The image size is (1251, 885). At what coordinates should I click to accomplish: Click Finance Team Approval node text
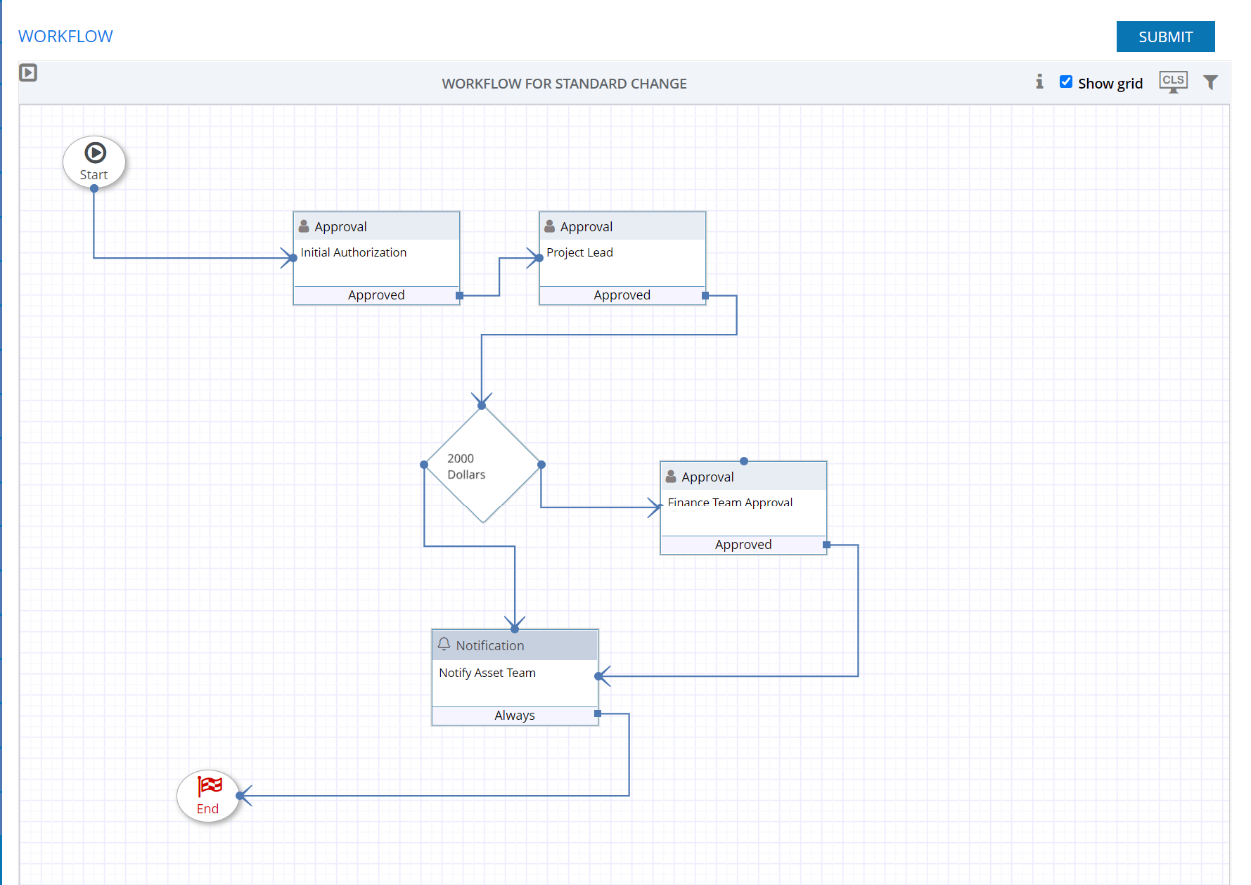pyautogui.click(x=730, y=502)
